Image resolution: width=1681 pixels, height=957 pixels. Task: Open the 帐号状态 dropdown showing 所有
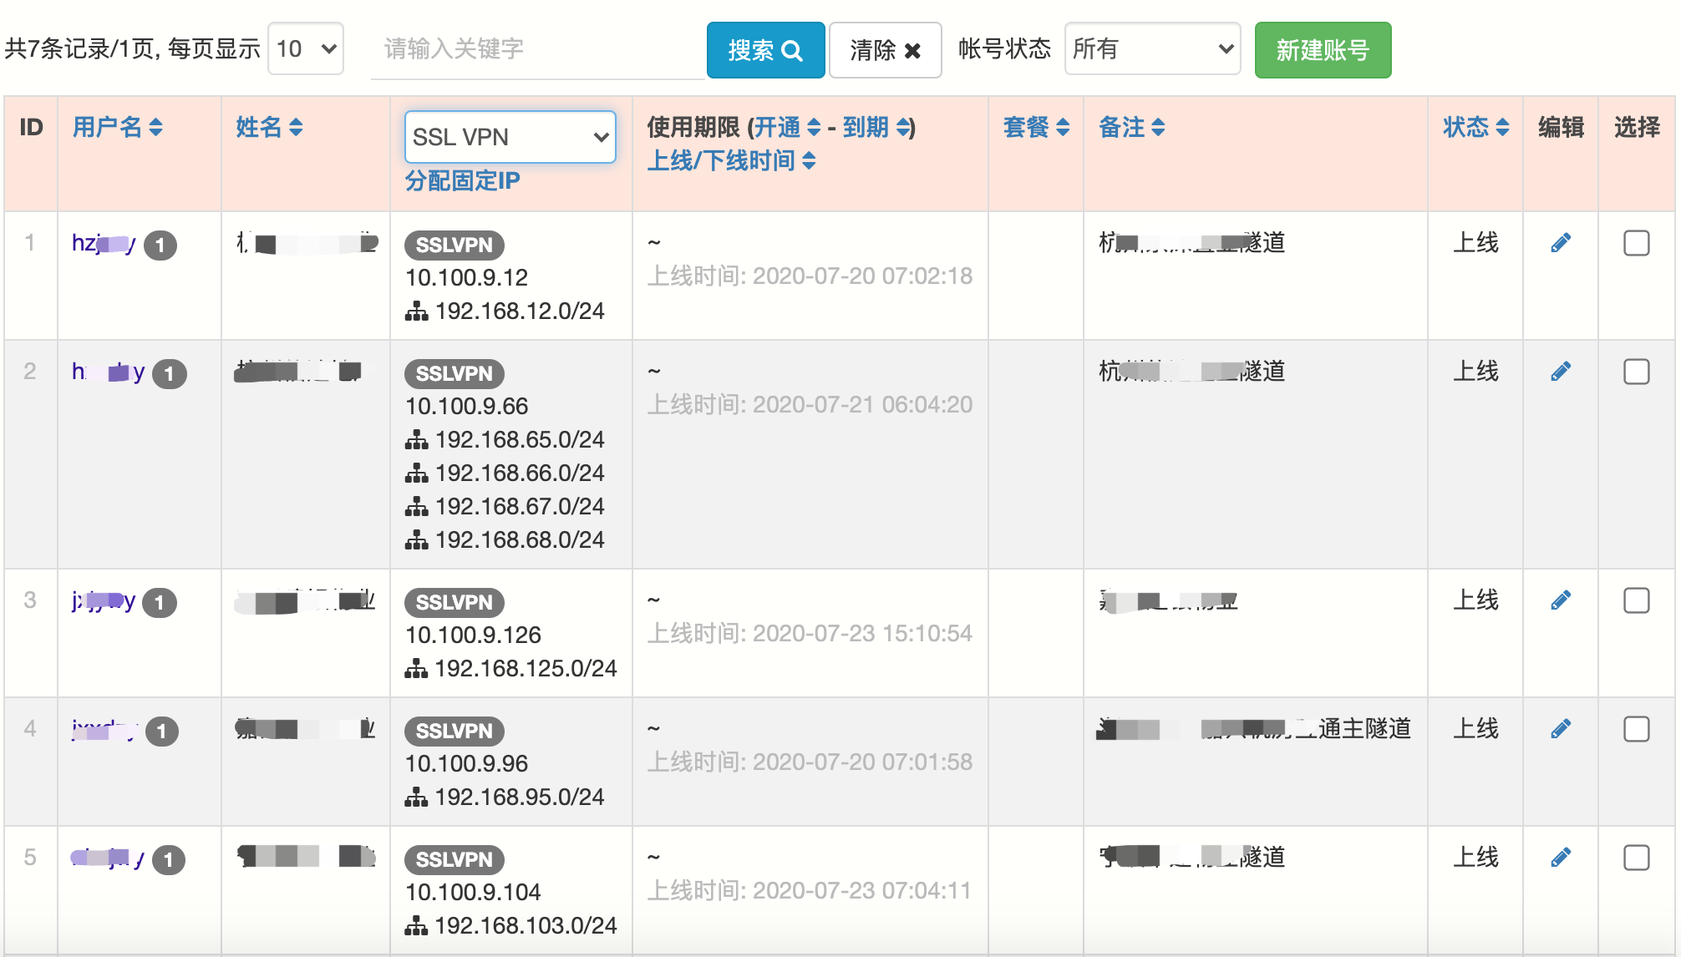coord(1152,49)
